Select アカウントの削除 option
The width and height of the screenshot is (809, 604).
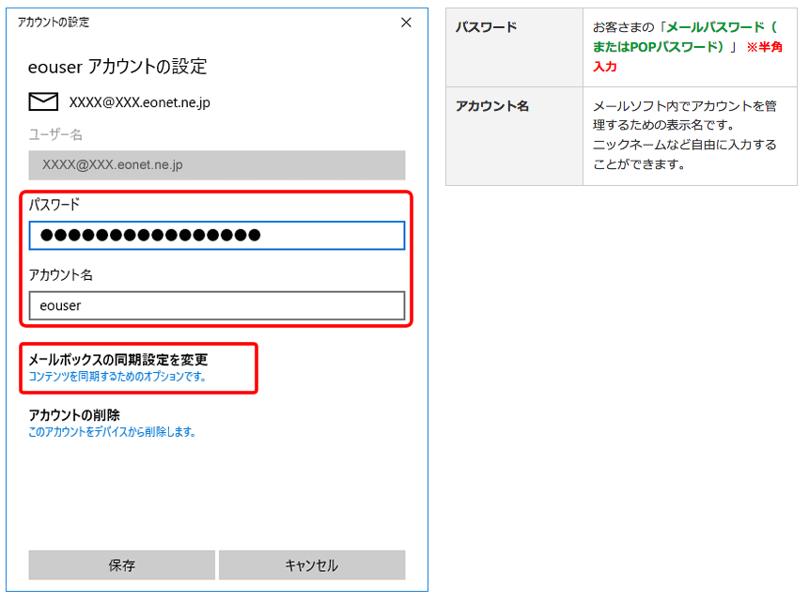tap(74, 415)
